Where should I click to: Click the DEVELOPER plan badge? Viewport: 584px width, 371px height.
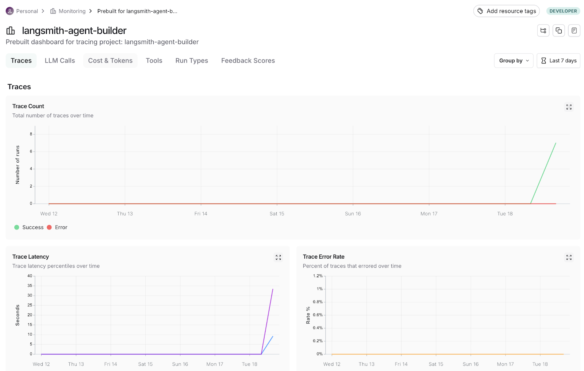tap(563, 11)
